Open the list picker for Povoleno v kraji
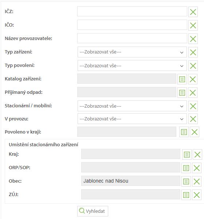This screenshot has width=204, height=219. pos(184,132)
